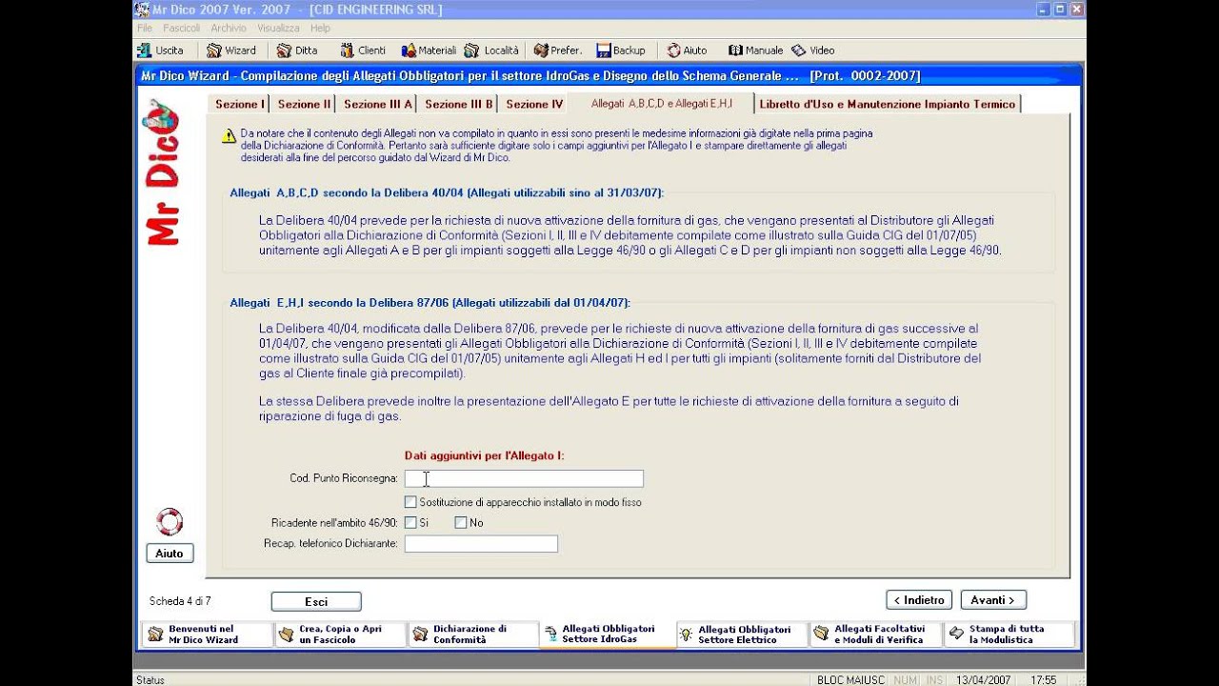This screenshot has height=686, width=1219.
Task: Click the Mr Dico title bar app icon
Action: pos(142,10)
